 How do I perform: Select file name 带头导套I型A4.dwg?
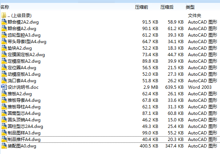coord(27,42)
